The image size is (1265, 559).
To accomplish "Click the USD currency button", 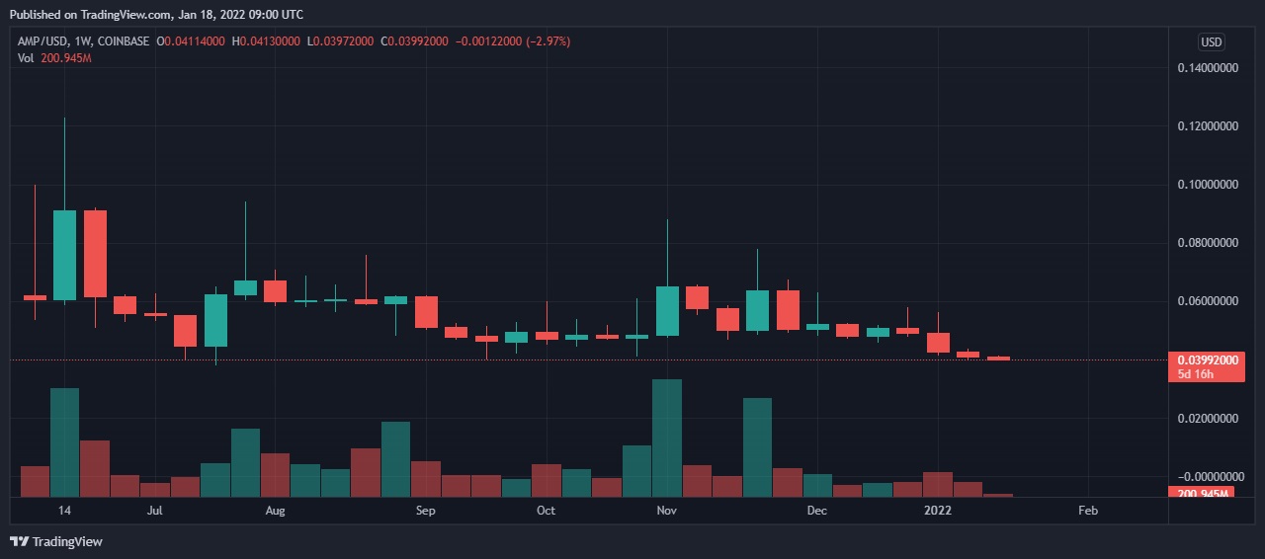I will [1211, 41].
